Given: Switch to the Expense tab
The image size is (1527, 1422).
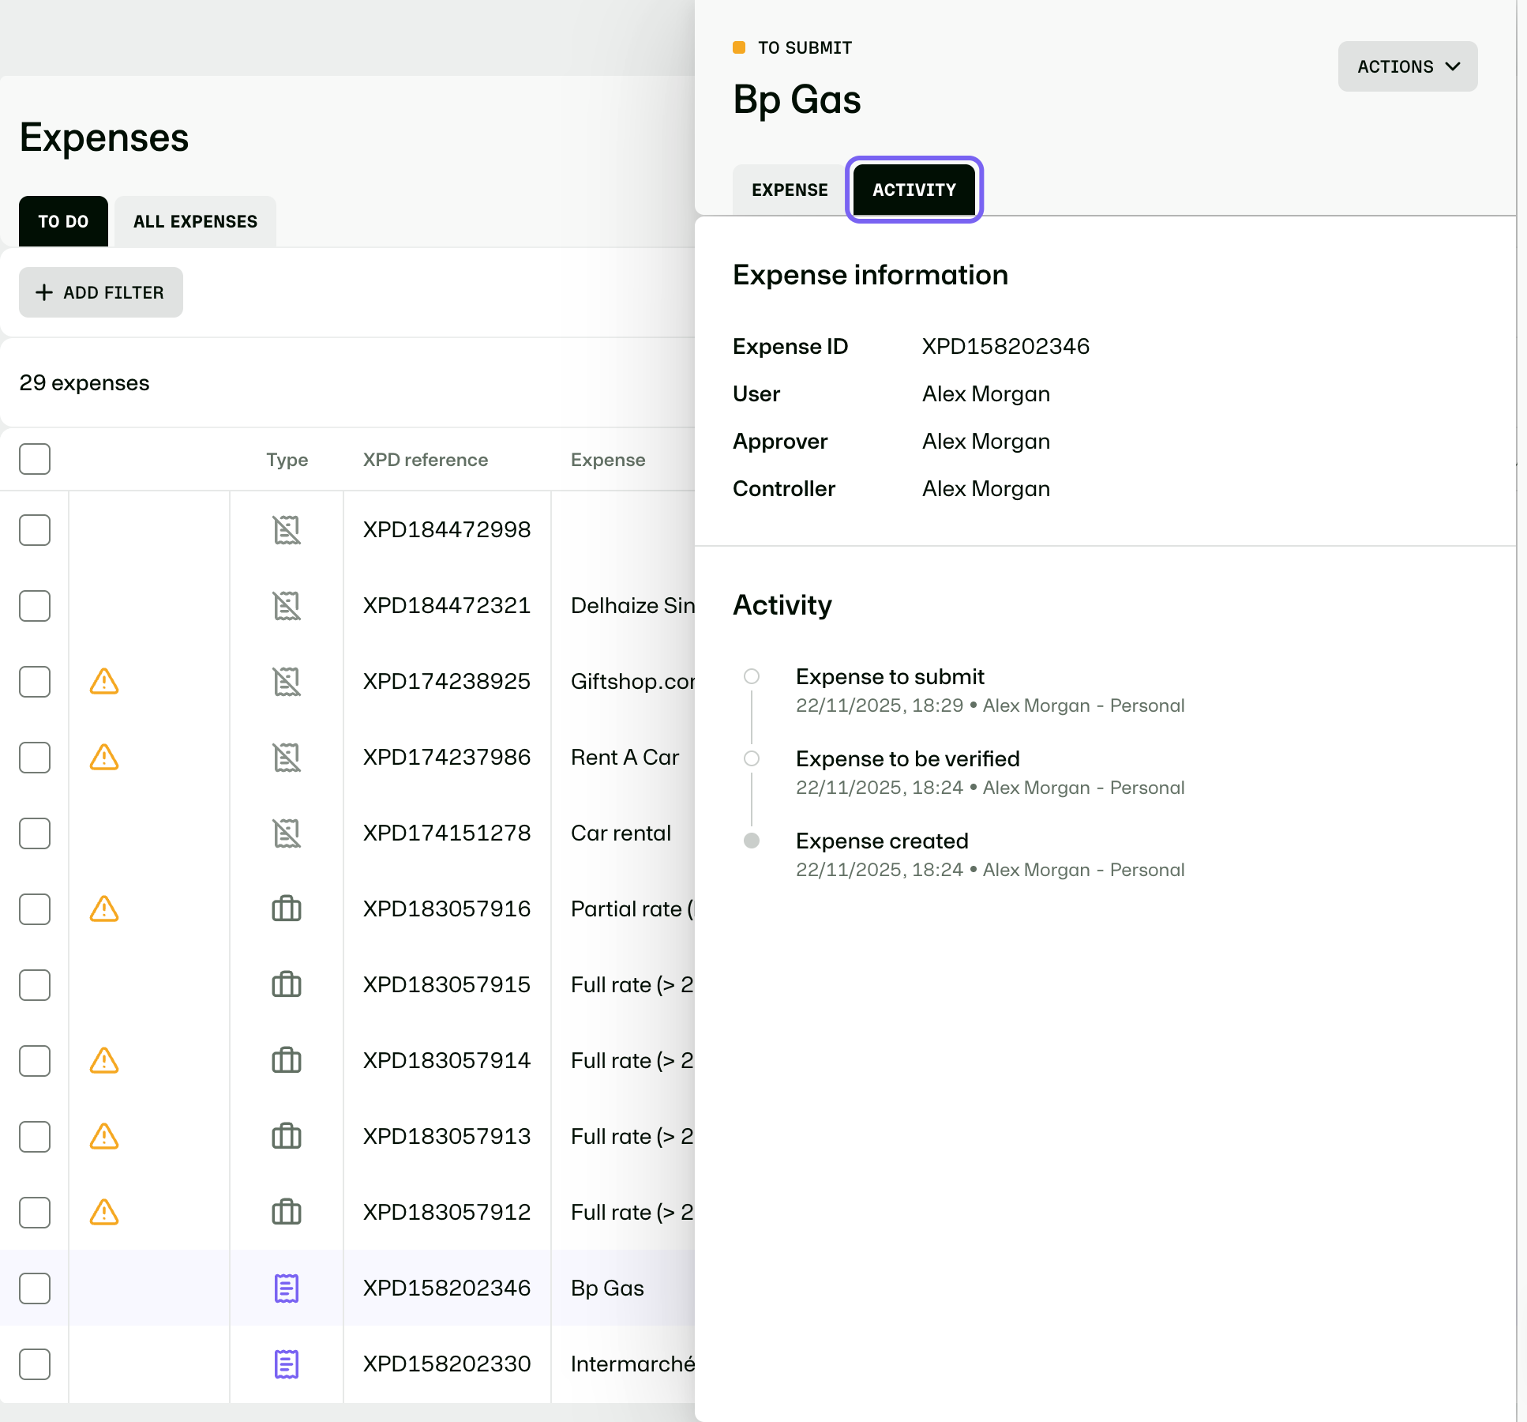Looking at the screenshot, I should [x=790, y=190].
